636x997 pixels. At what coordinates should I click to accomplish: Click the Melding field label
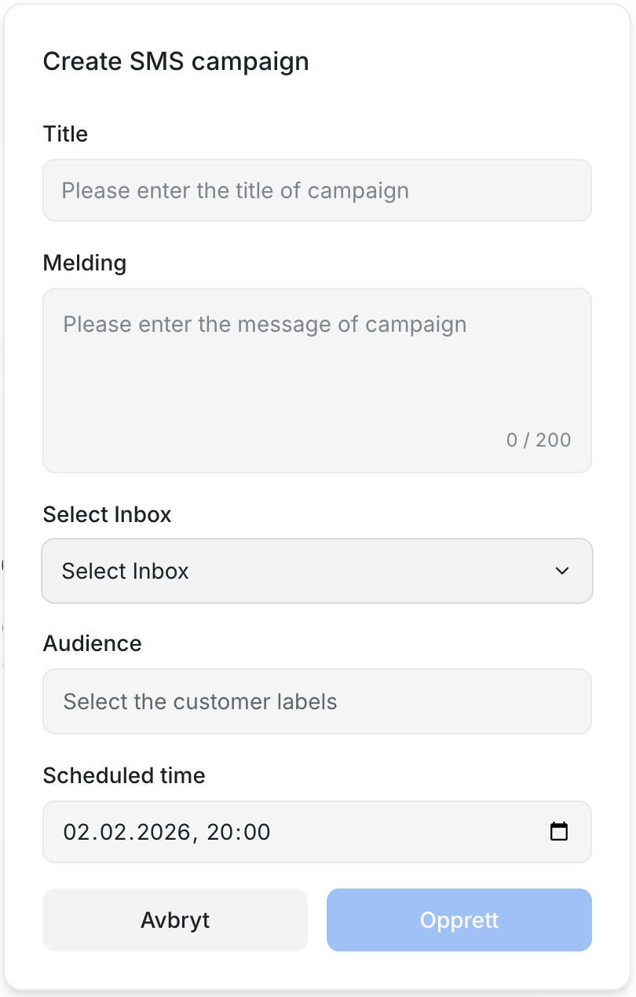tap(84, 263)
